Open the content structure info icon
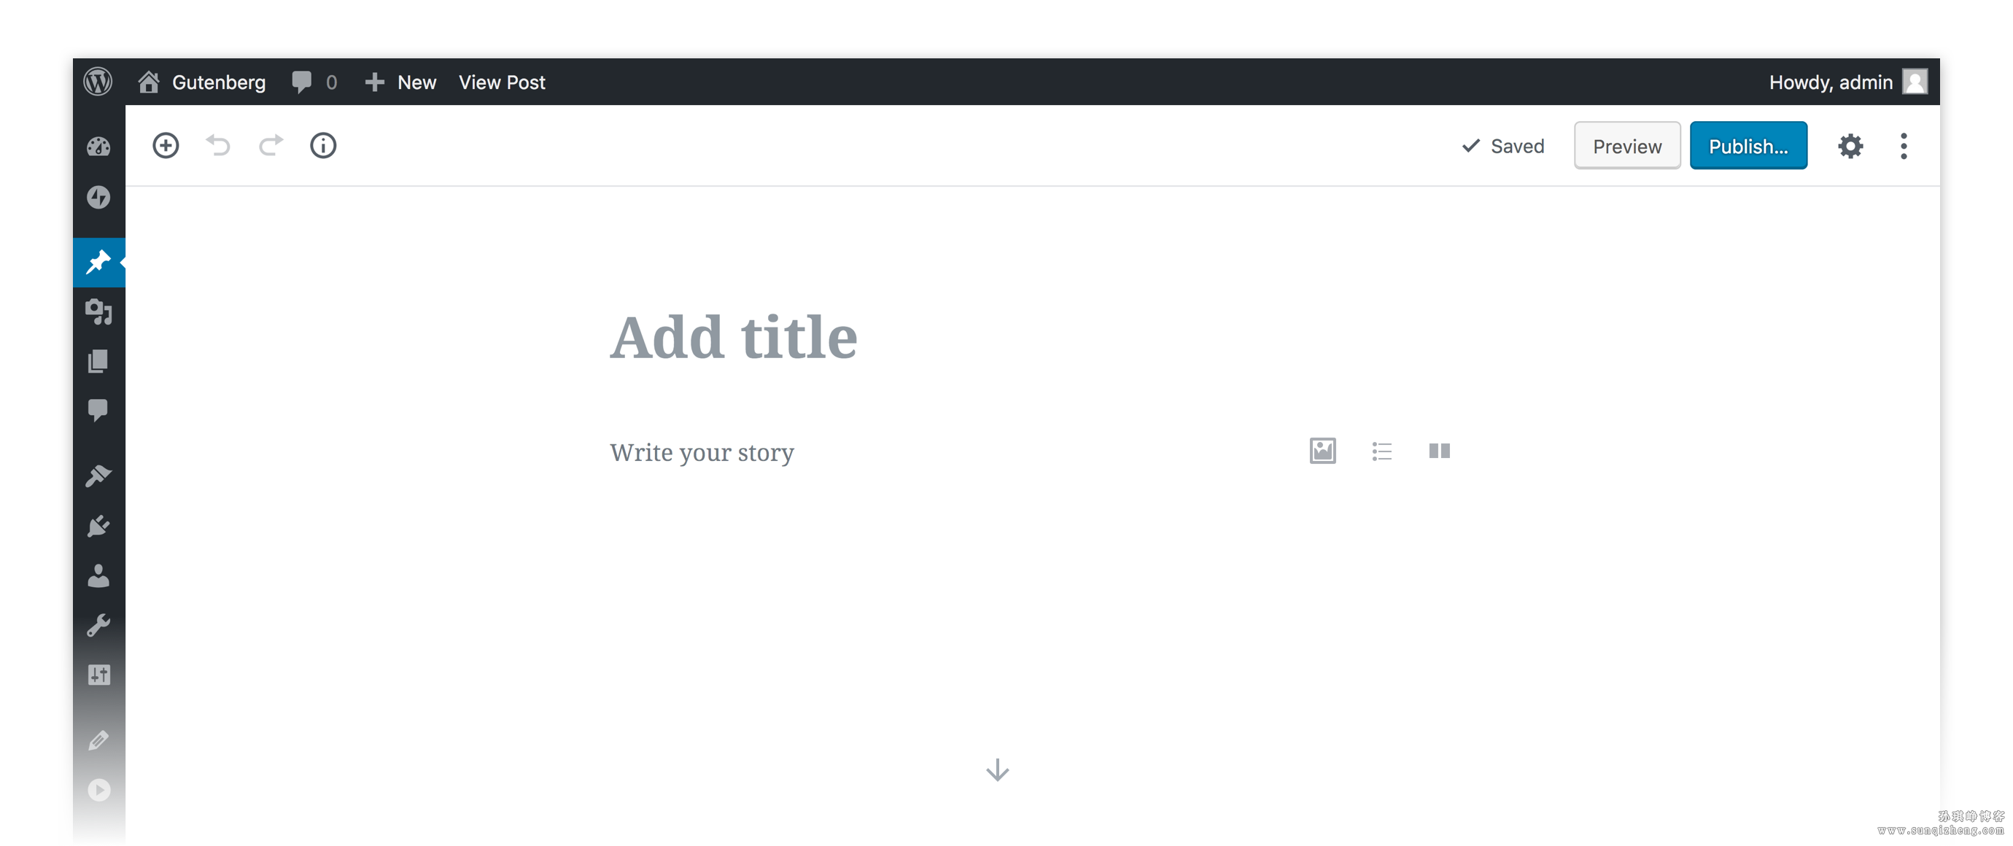 point(322,145)
